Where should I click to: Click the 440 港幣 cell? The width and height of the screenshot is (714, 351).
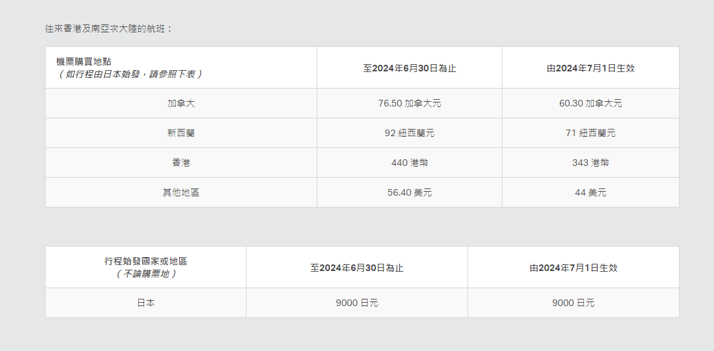coord(409,163)
